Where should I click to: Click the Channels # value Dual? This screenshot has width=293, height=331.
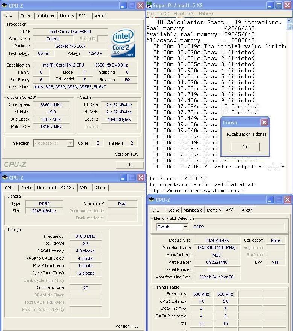click(122, 204)
